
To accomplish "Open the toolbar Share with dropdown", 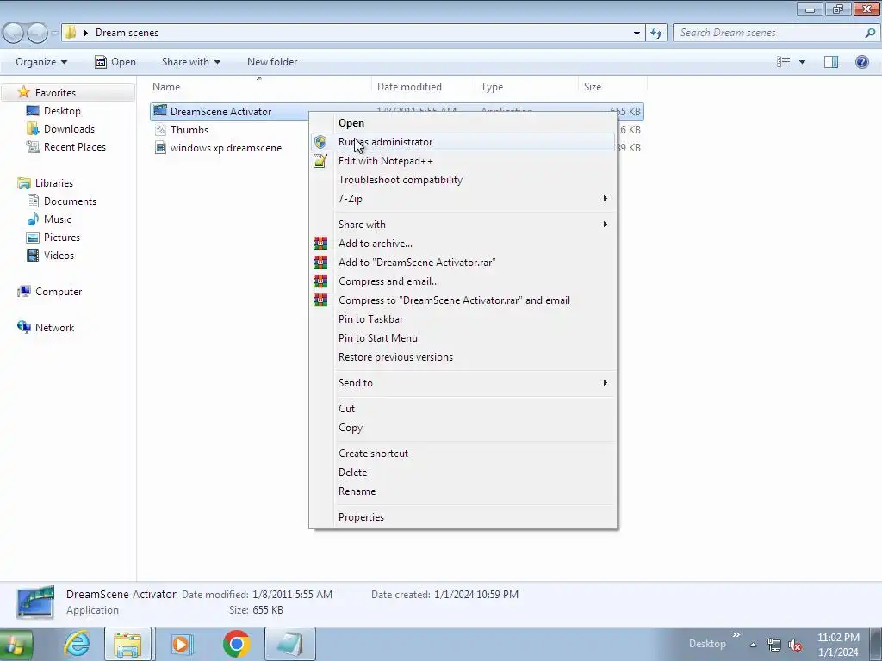I will point(191,62).
